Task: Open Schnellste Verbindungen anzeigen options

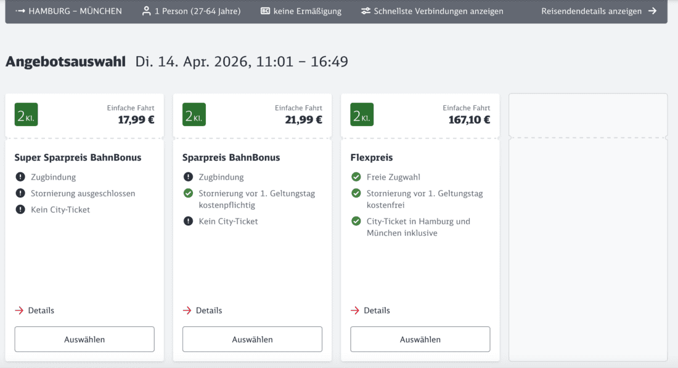Action: coord(432,11)
